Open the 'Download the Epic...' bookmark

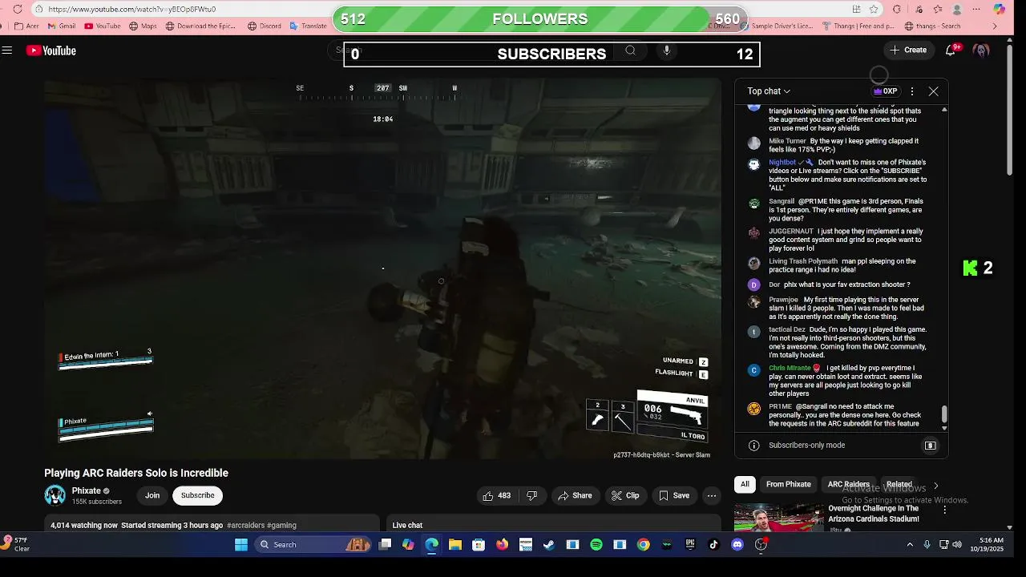(200, 26)
